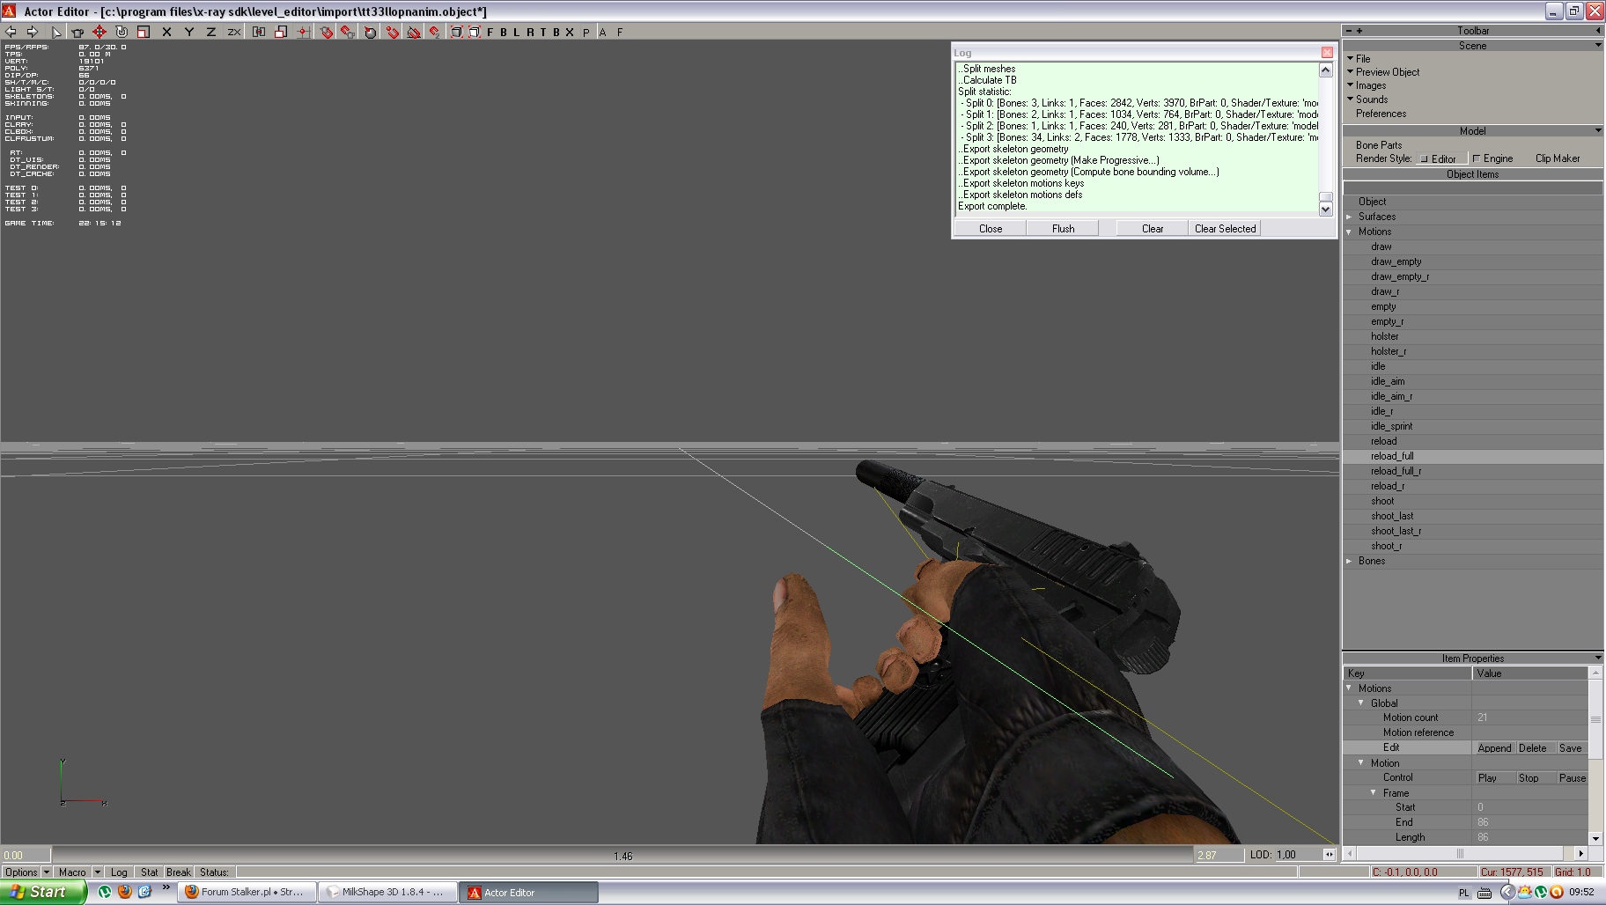1606x905 pixels.
Task: Click the moving snap magnet icon
Action: click(349, 32)
